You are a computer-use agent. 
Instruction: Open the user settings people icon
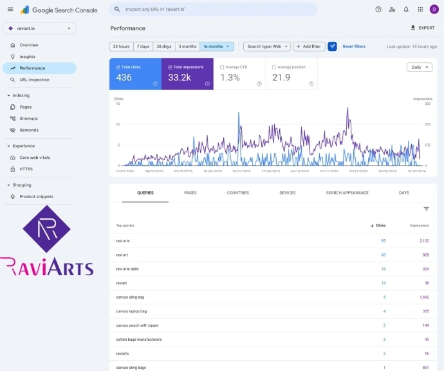point(392,9)
